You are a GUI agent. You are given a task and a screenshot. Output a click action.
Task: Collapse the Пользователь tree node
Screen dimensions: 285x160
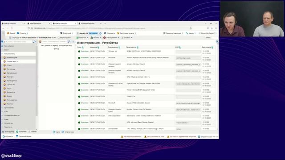(x=2, y=54)
